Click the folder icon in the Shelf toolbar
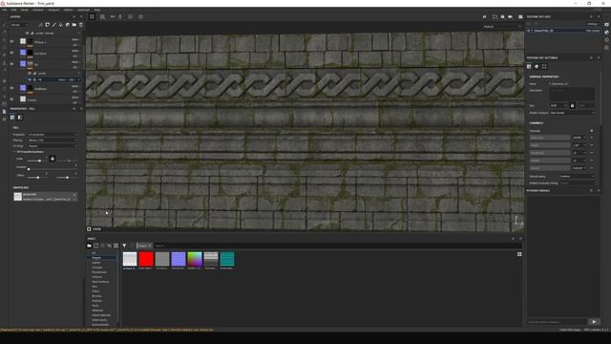The height and width of the screenshot is (344, 611). click(89, 246)
